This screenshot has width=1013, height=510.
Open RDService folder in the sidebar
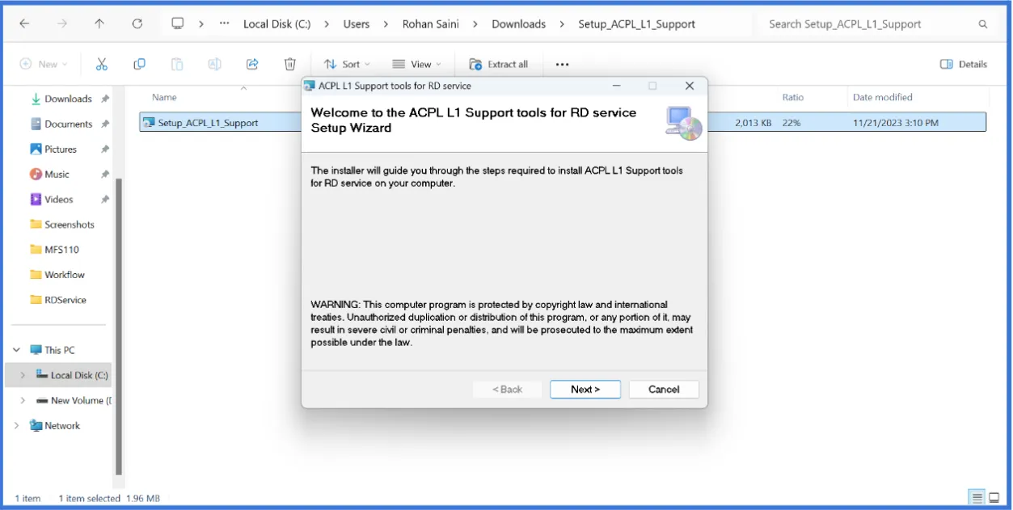(65, 299)
